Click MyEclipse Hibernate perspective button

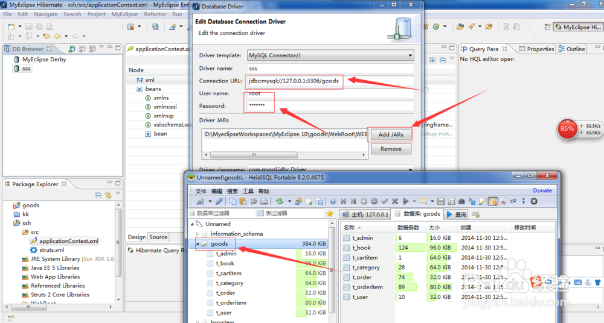(x=578, y=27)
